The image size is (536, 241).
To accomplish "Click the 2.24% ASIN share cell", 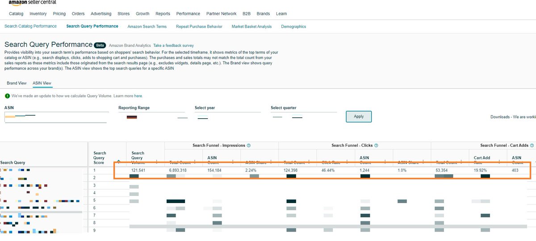I will tap(251, 170).
